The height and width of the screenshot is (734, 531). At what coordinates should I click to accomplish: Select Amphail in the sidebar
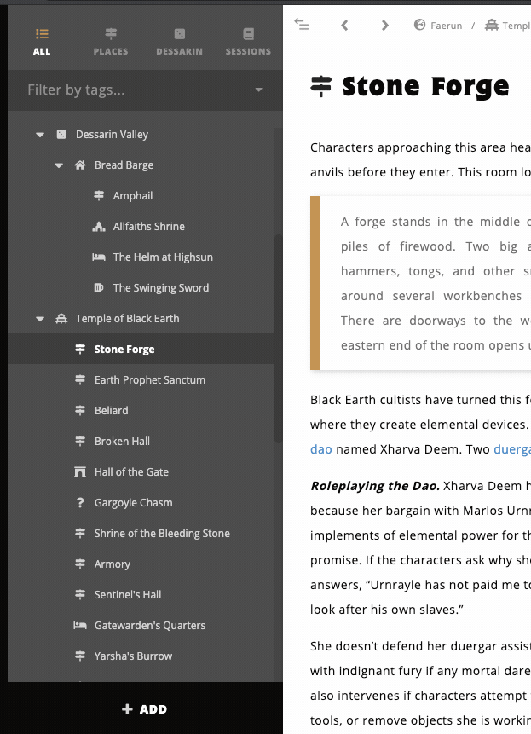click(x=133, y=196)
